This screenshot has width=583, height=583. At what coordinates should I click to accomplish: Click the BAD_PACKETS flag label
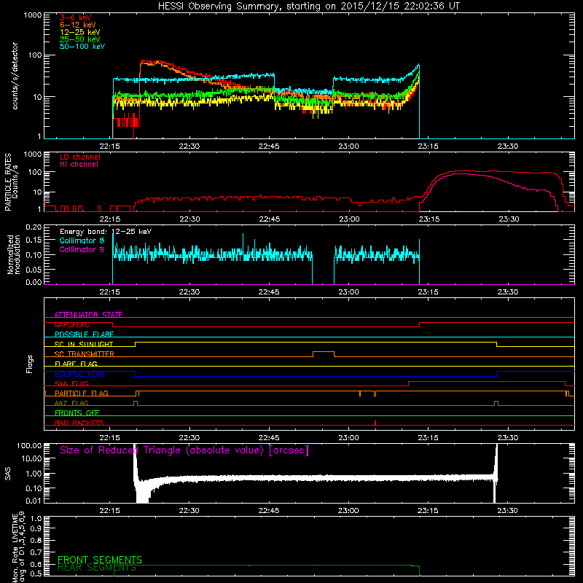point(79,423)
